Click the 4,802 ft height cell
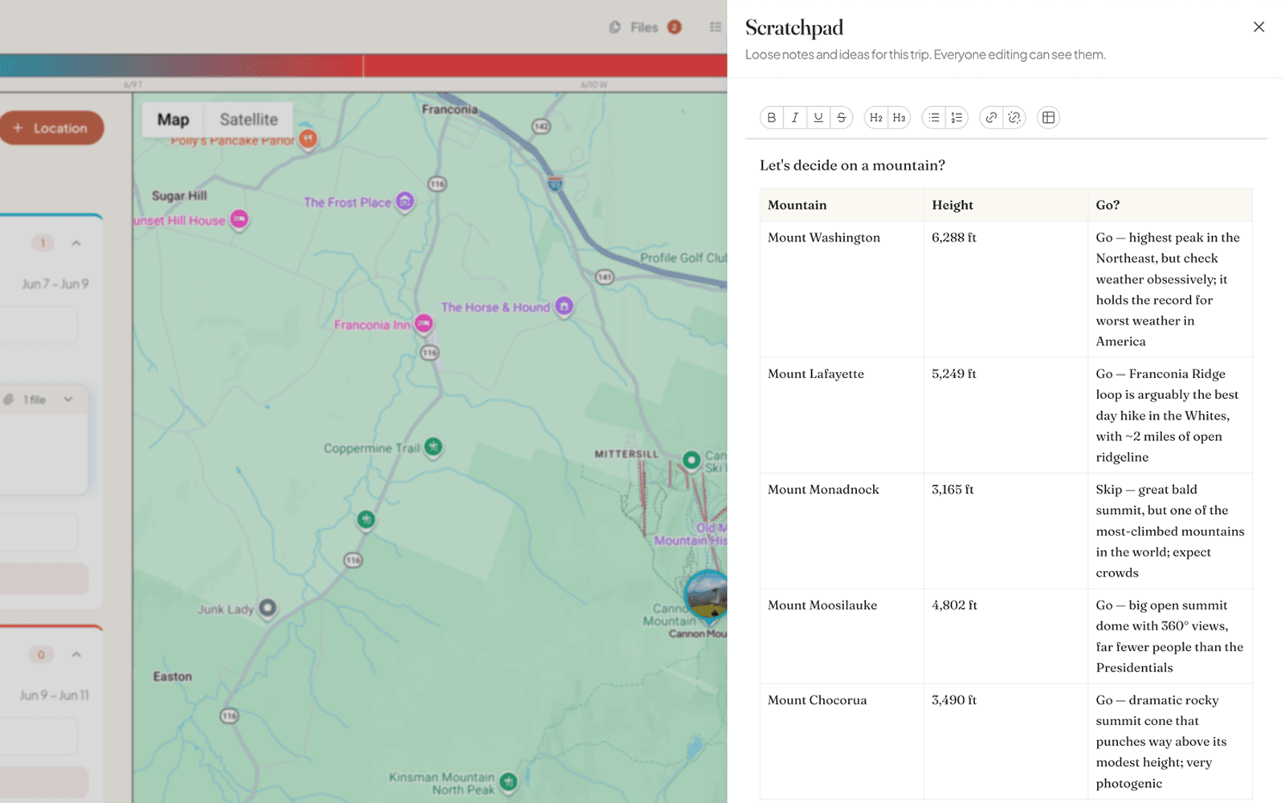Screen dimensions: 1285x803 click(x=1006, y=636)
